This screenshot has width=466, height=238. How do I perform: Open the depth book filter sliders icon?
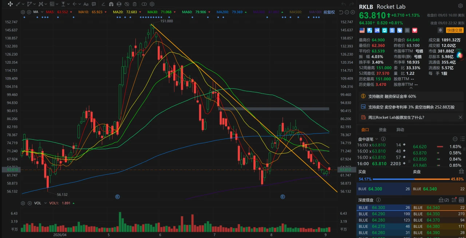click(454, 200)
